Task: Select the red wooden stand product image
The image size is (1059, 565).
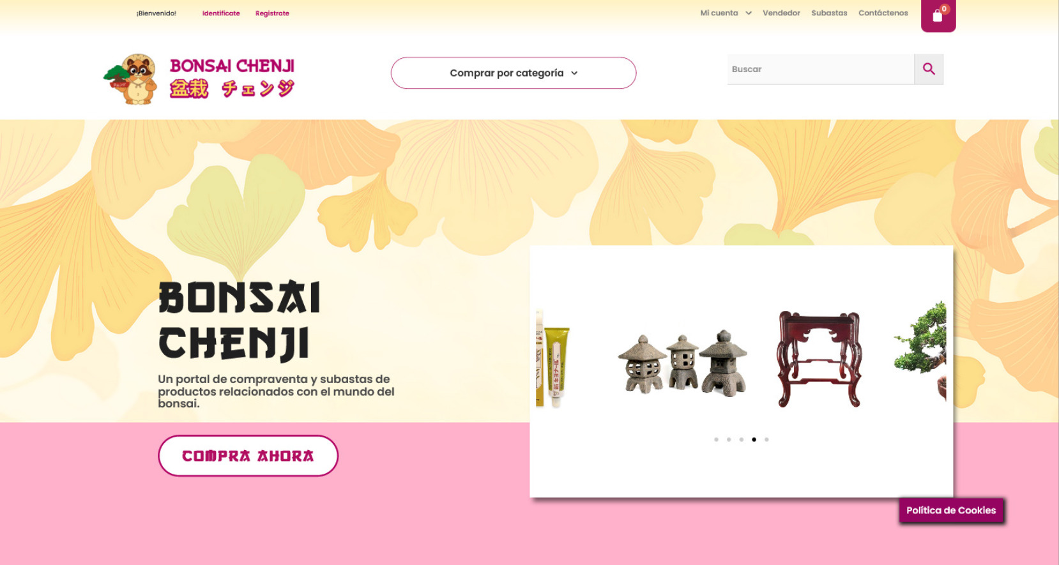Action: 819,359
